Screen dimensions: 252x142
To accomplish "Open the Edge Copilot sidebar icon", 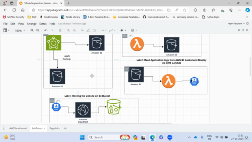I will tap(247, 10).
